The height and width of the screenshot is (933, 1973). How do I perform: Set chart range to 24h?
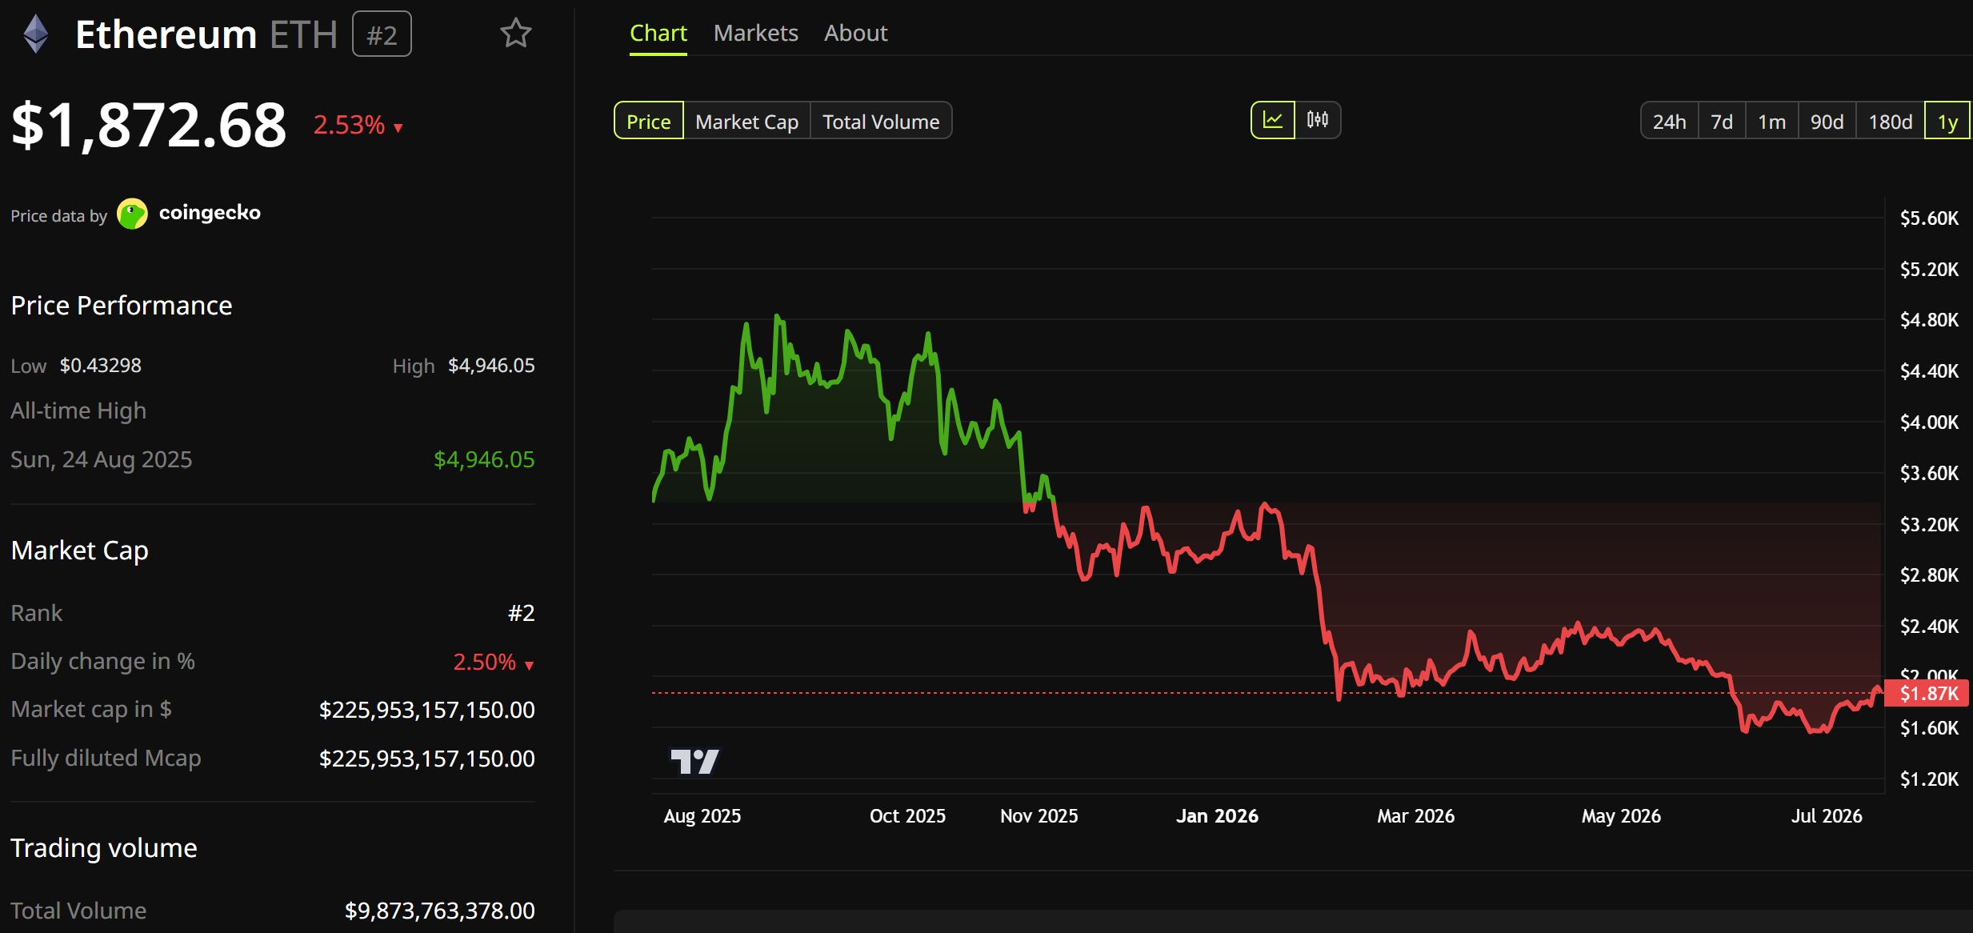(x=1669, y=121)
